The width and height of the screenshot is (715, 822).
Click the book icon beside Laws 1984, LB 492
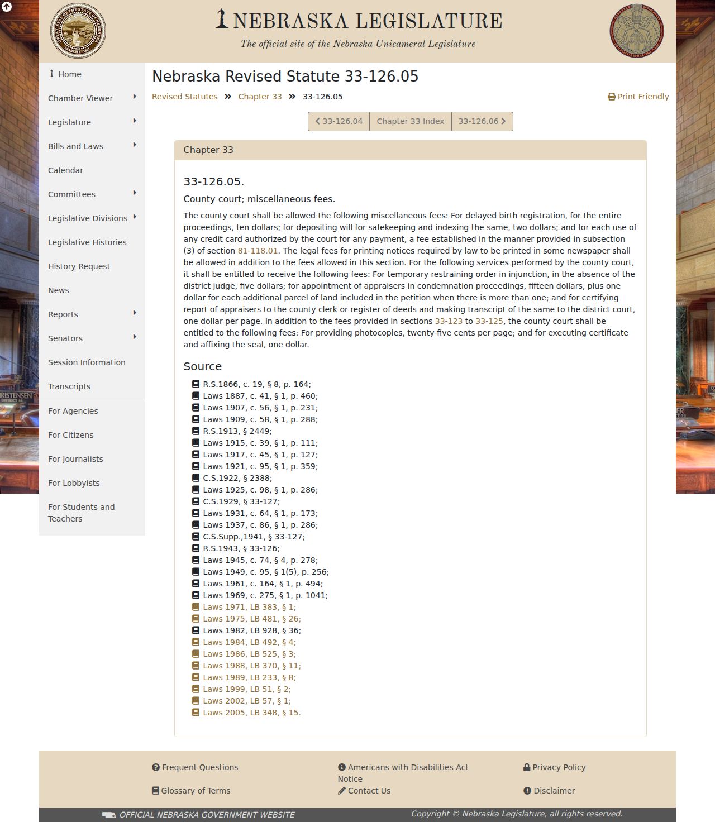pos(196,642)
